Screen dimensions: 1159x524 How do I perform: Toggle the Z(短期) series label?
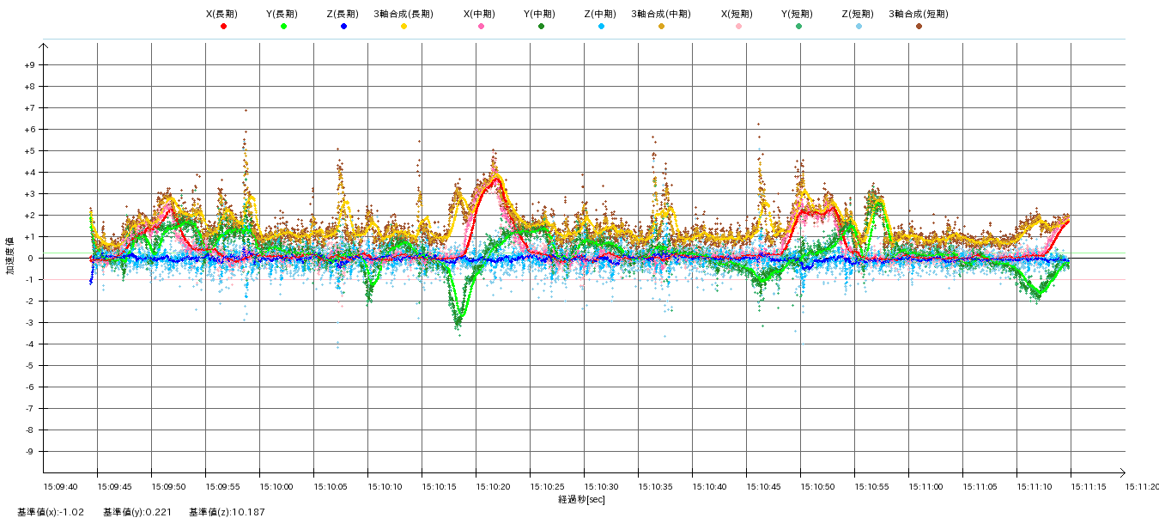pos(858,15)
